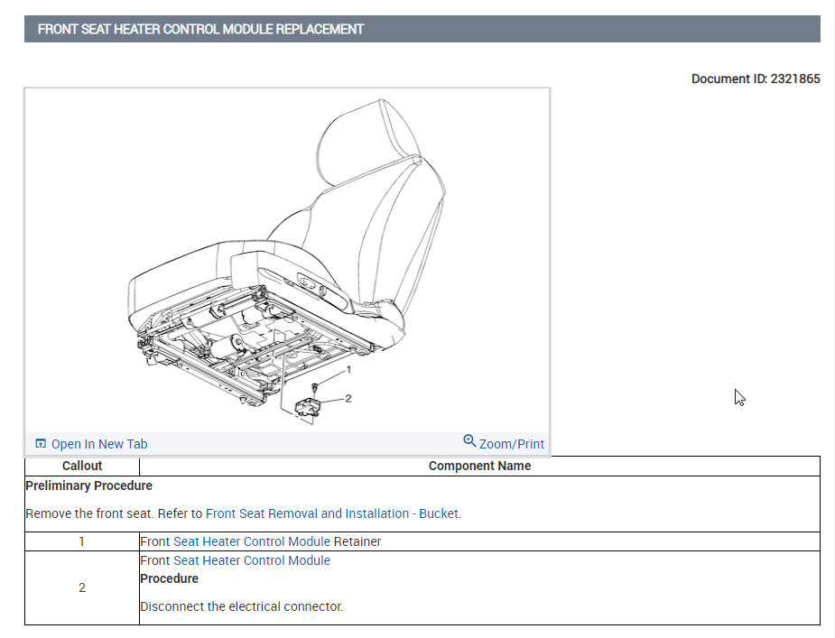Click callout number 2 table cell
The height and width of the screenshot is (638, 835).
(x=82, y=587)
